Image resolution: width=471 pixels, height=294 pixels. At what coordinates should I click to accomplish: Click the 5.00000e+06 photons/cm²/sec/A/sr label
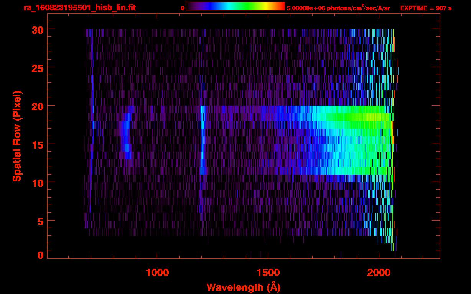point(339,8)
